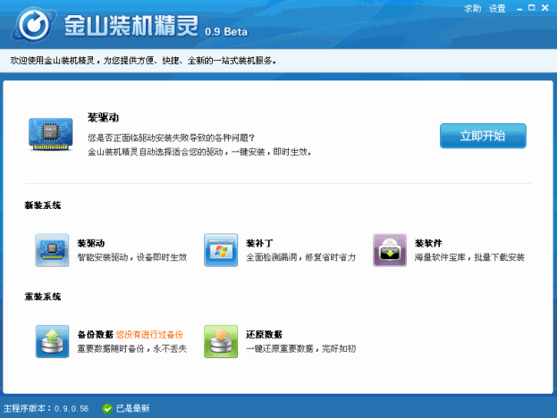The width and height of the screenshot is (557, 418).
Task: Select the 备份数据 label
Action: click(95, 334)
